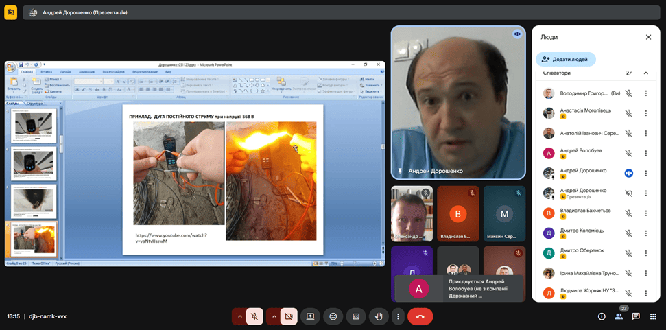Open the emoji reactions panel

click(x=333, y=316)
